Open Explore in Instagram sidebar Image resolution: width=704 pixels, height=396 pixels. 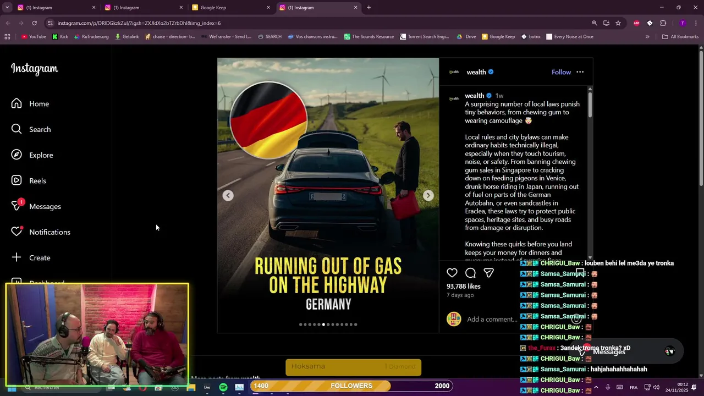coord(32,155)
